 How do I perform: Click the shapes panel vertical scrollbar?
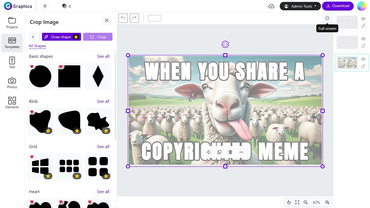coord(116,96)
